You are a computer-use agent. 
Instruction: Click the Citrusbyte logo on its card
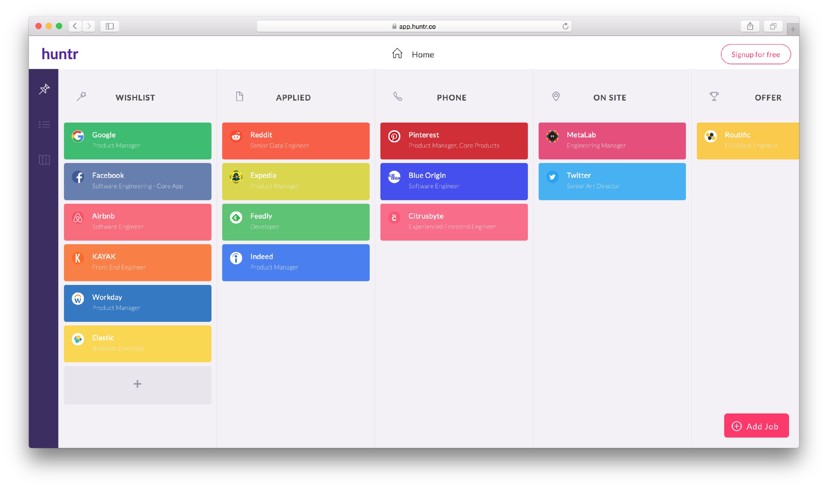click(394, 217)
